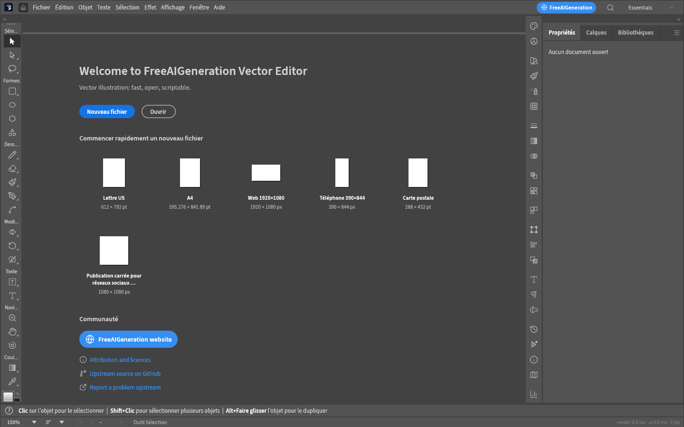Choose the Rectangle shape tool
684x427 pixels.
point(12,91)
